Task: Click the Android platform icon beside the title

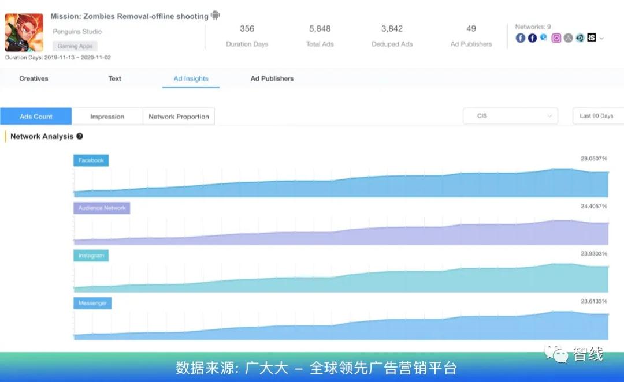Action: [x=215, y=15]
